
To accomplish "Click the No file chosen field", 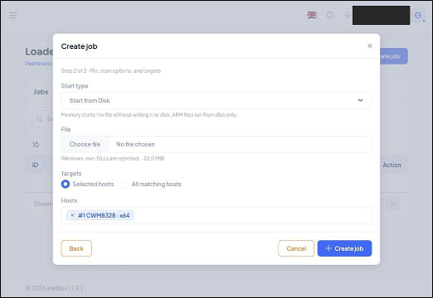I will point(240,144).
